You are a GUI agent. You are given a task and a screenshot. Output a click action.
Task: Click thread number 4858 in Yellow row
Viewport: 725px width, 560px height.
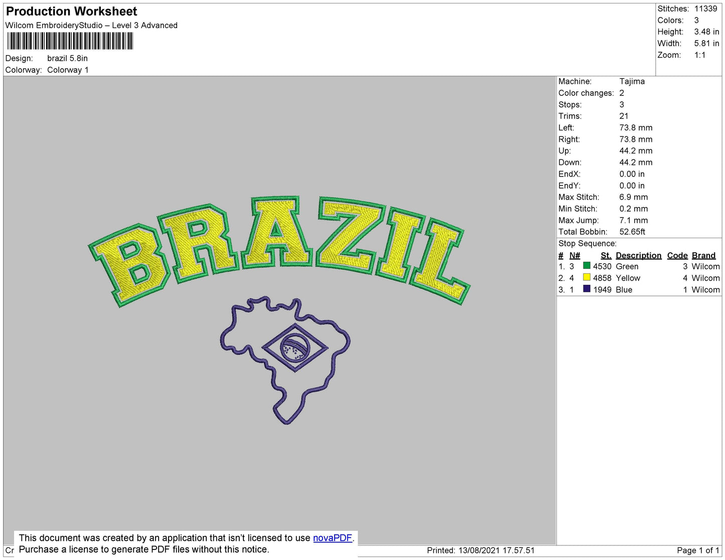602,278
